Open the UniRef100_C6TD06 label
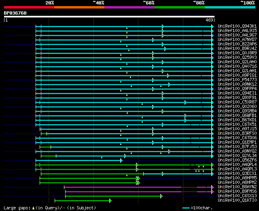Viewport: 259px width, 211px height. (x=237, y=138)
